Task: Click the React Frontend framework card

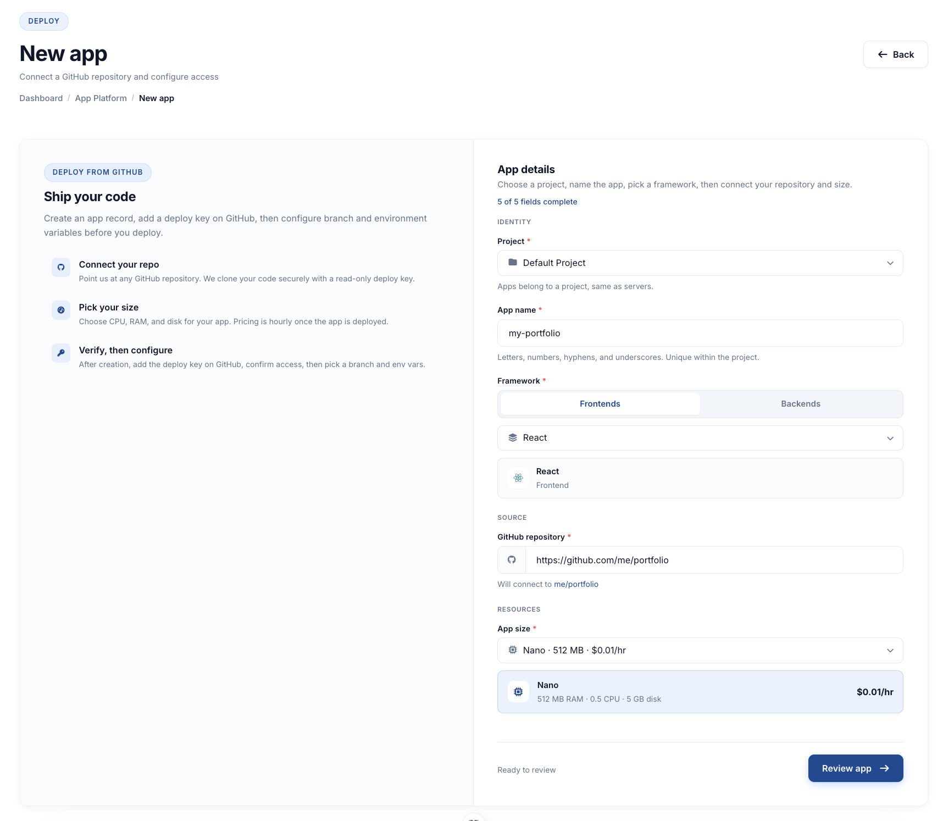Action: pyautogui.click(x=700, y=478)
